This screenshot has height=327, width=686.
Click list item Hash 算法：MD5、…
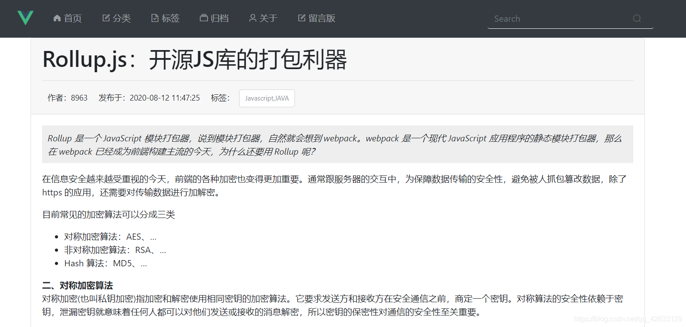click(106, 264)
